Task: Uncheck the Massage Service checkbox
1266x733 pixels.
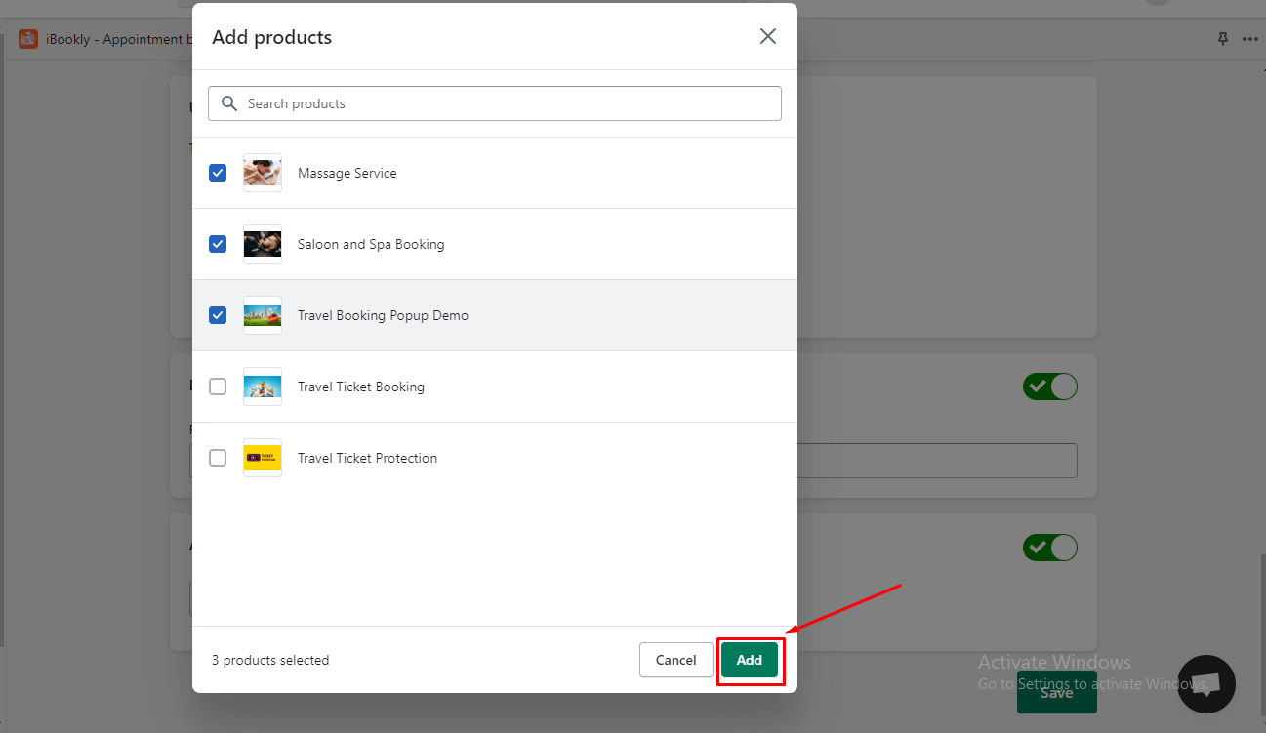Action: [x=218, y=173]
